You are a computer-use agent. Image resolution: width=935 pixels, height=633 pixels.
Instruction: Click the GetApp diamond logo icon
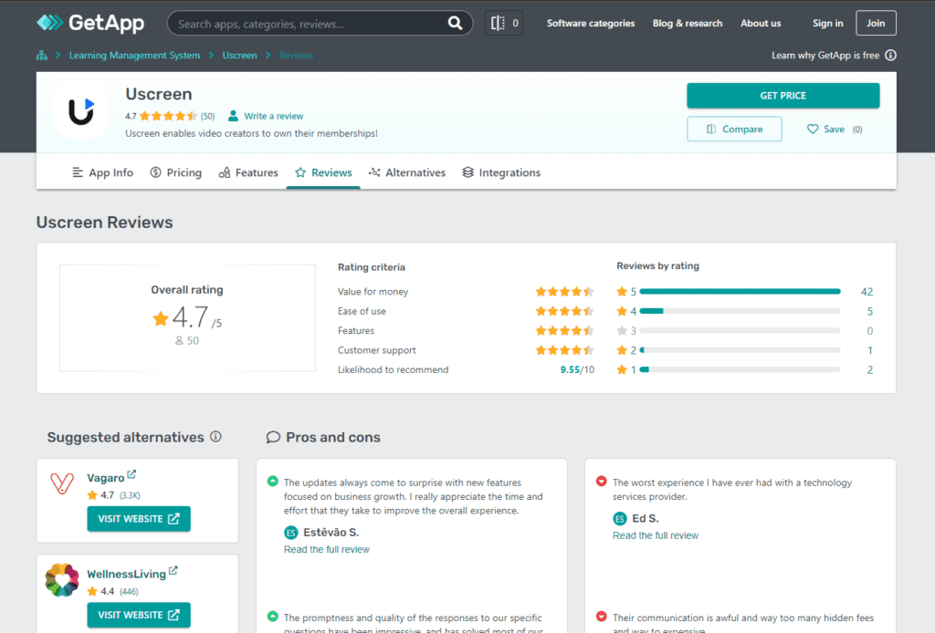[50, 22]
